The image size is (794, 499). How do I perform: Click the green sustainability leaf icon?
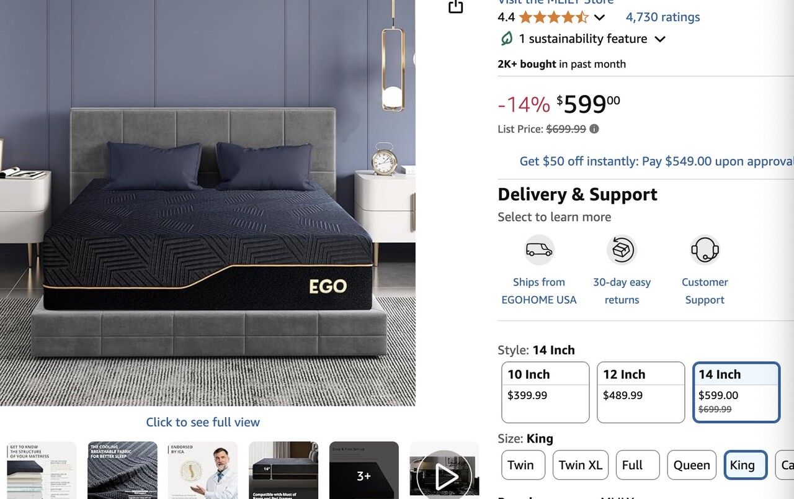pyautogui.click(x=507, y=39)
